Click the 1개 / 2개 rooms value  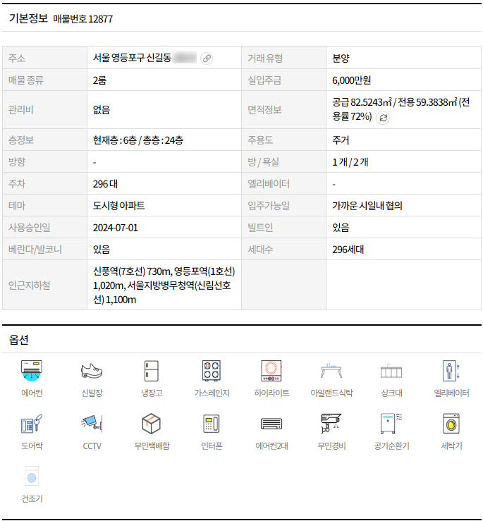pyautogui.click(x=350, y=162)
